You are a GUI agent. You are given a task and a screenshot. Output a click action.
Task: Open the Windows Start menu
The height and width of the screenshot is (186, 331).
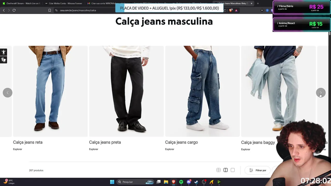pyautogui.click(x=112, y=182)
